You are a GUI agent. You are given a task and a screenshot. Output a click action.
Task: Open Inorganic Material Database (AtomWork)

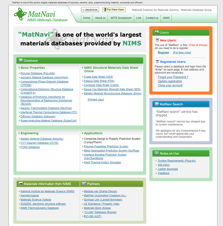point(44,78)
